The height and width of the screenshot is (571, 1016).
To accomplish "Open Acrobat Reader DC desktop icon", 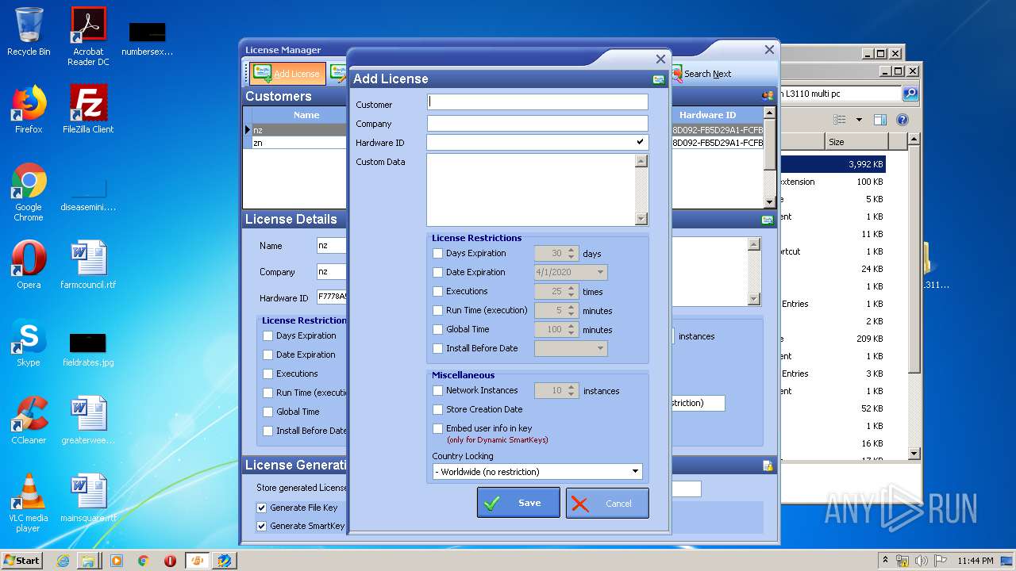I will click(x=88, y=36).
